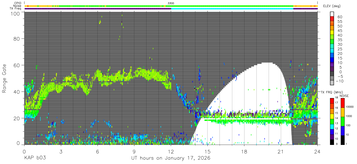Click the 100 range gate axis tick label
The height and width of the screenshot is (164, 357).
16,13
